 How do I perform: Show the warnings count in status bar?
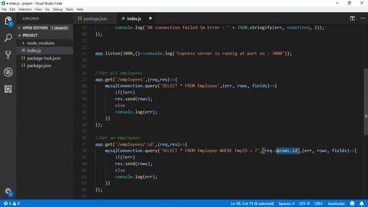click(x=16, y=204)
